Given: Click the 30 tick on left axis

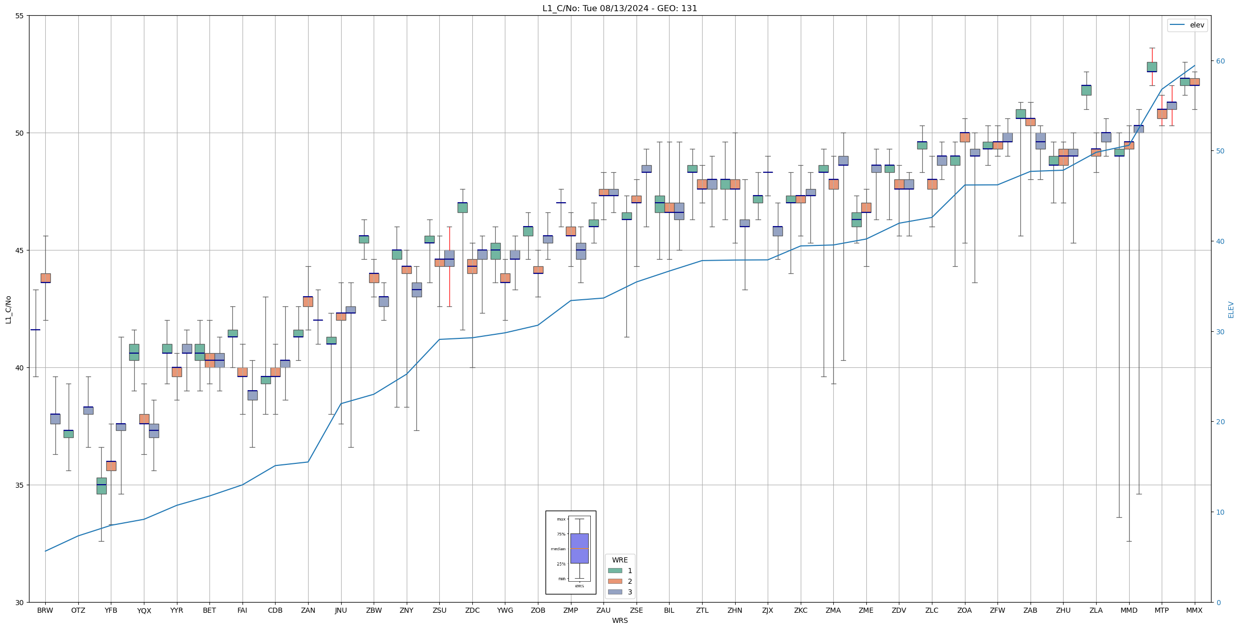Looking at the screenshot, I should 20,603.
